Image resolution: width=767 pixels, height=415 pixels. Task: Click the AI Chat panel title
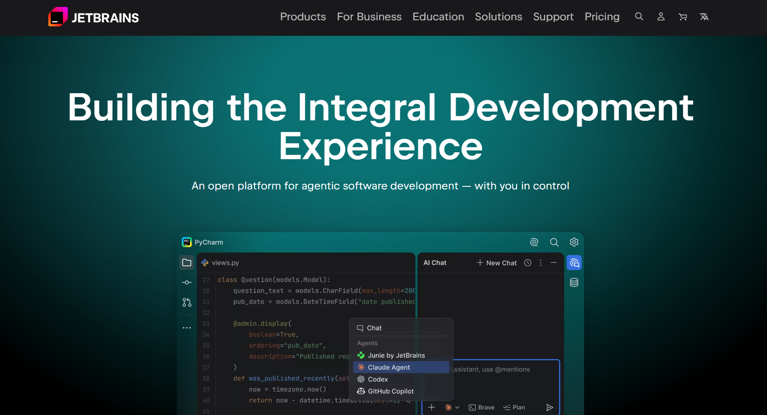point(435,263)
